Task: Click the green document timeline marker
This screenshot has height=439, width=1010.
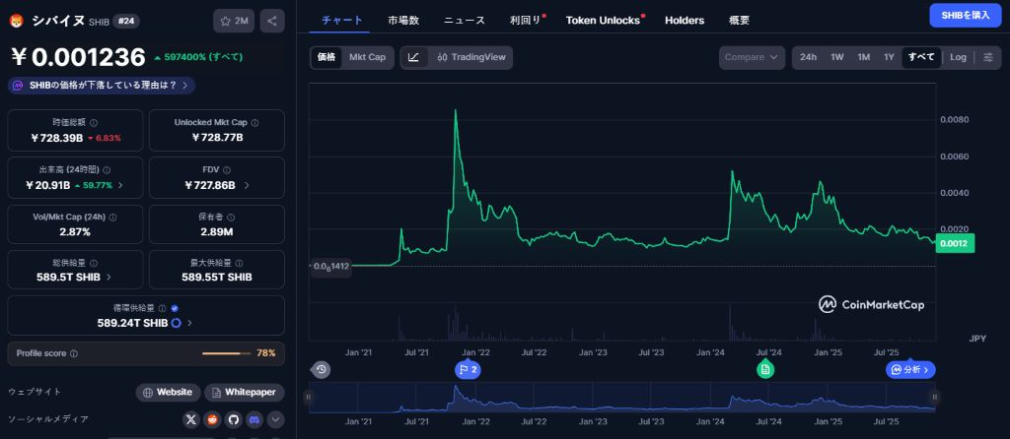Action: click(x=765, y=369)
